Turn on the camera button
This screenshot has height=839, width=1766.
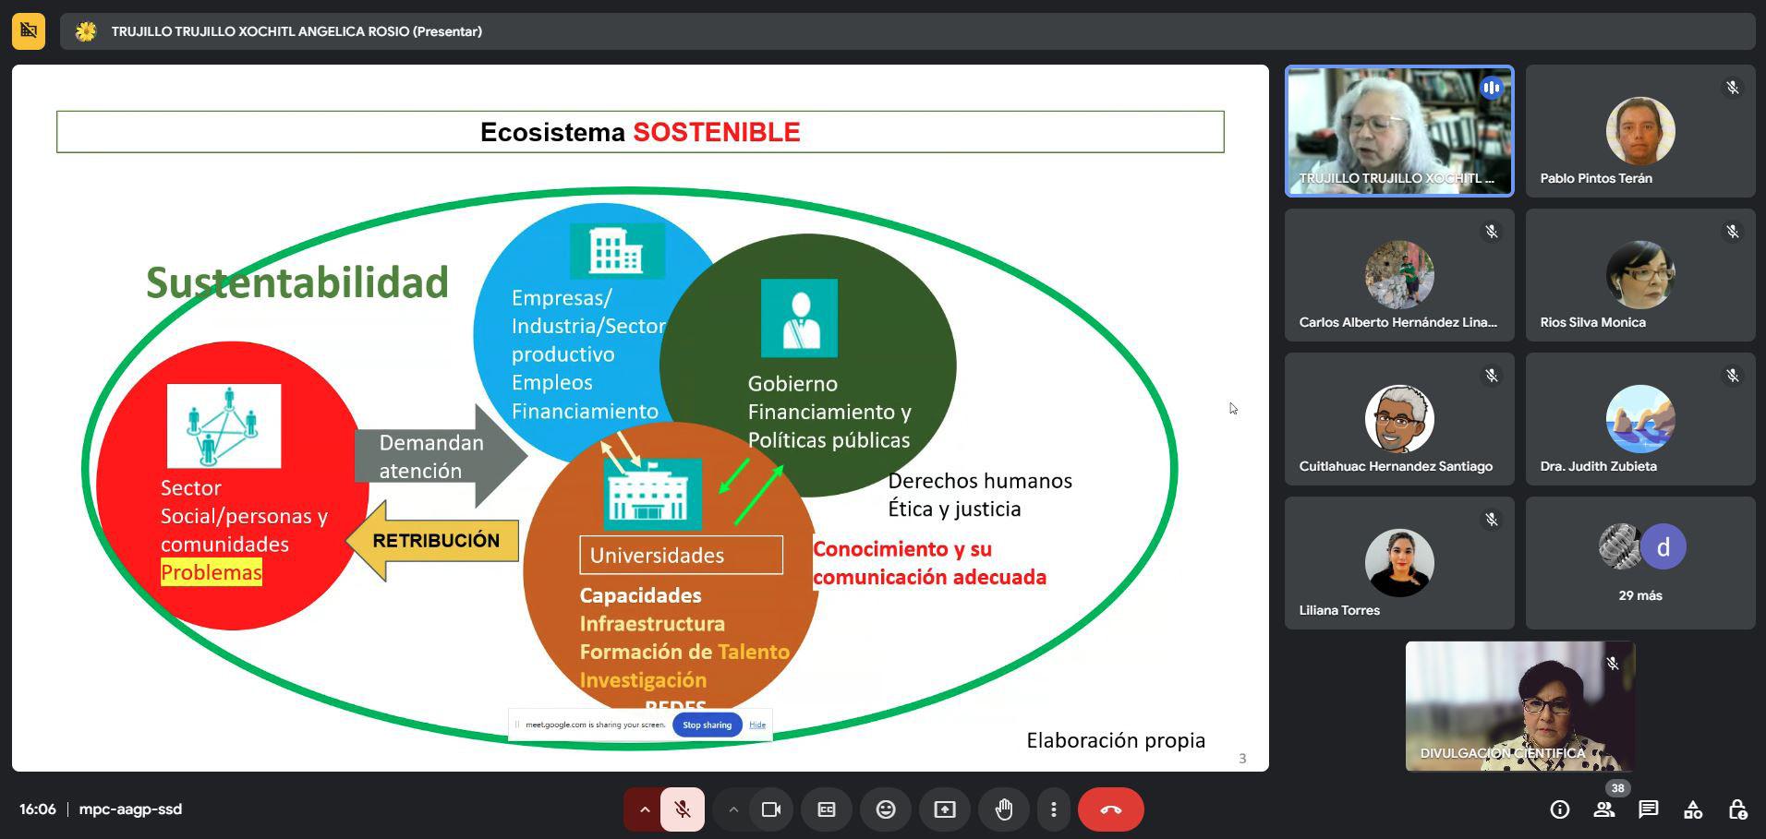click(771, 809)
